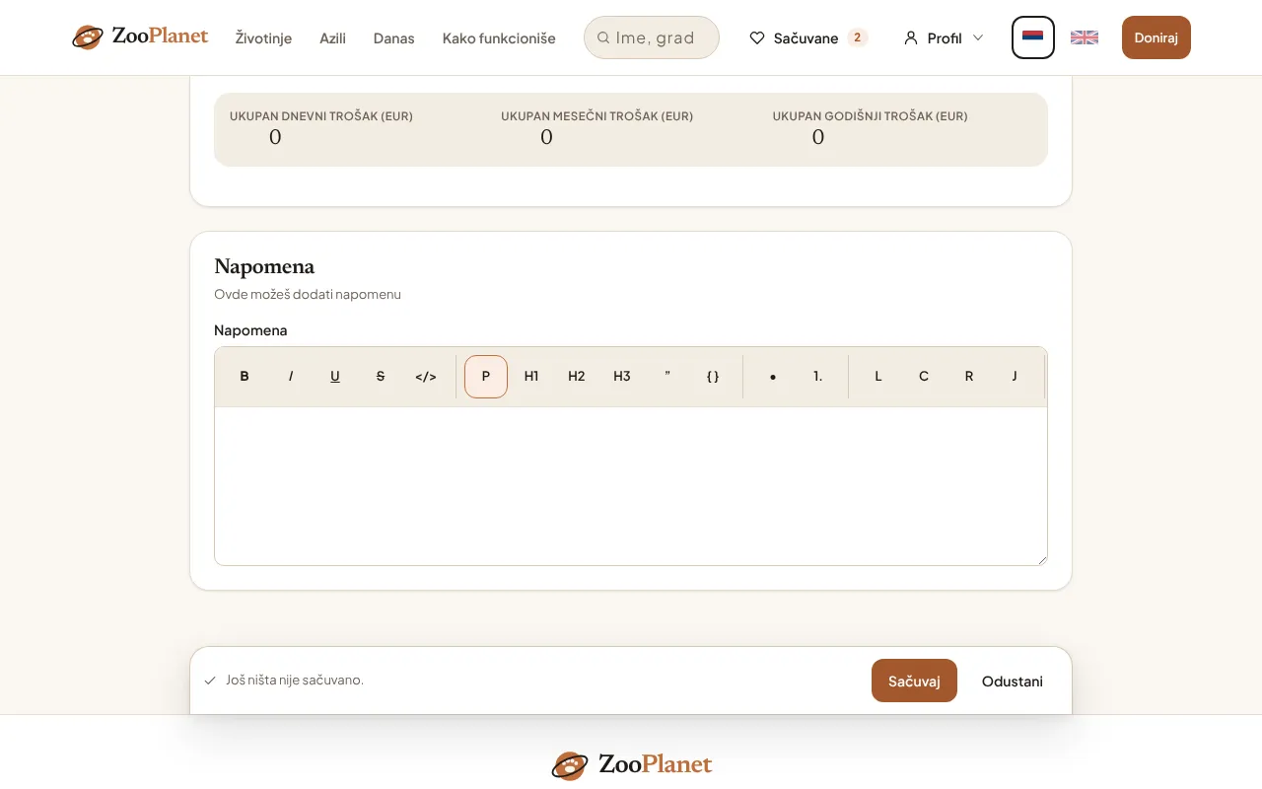Go to Životinje page
1262x789 pixels.
[x=263, y=37]
